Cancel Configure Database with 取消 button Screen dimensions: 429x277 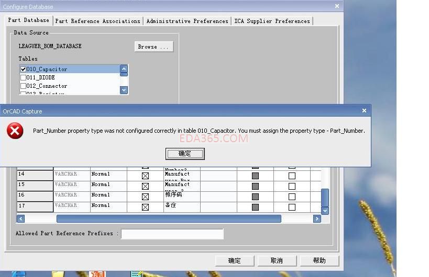(x=277, y=261)
